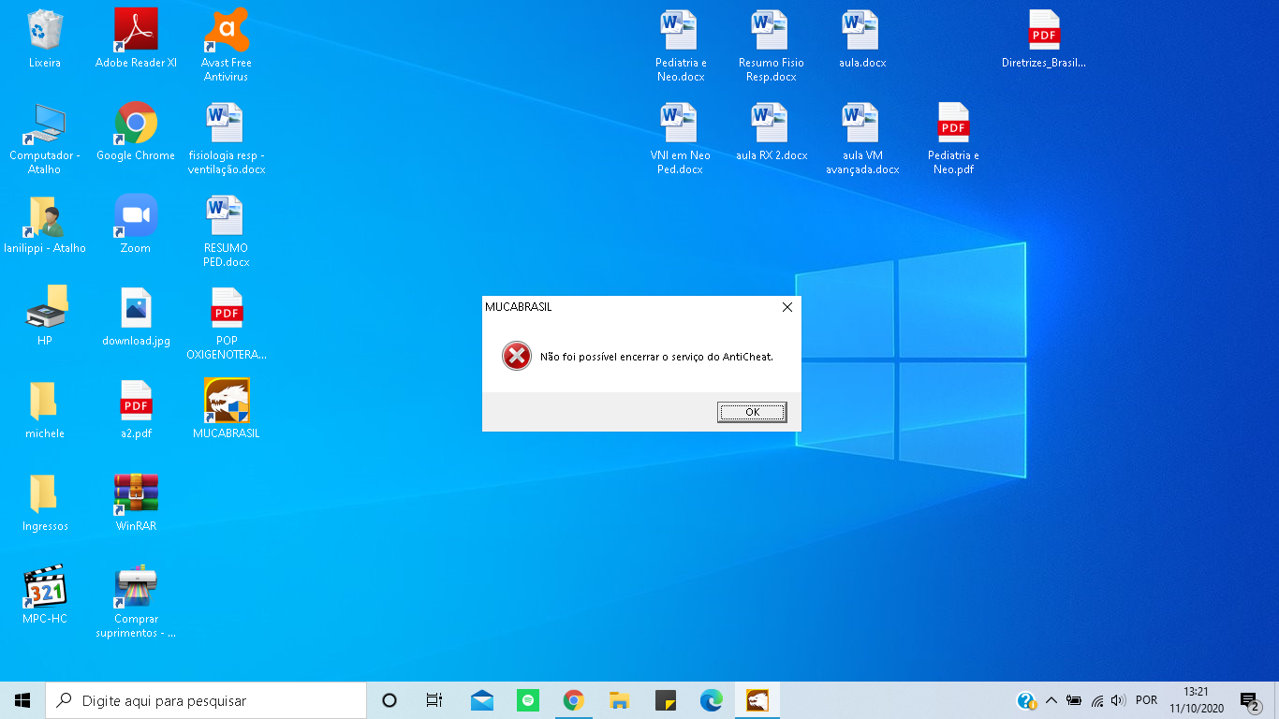
Task: Open Microsoft Edge from the taskbar
Action: pos(712,700)
